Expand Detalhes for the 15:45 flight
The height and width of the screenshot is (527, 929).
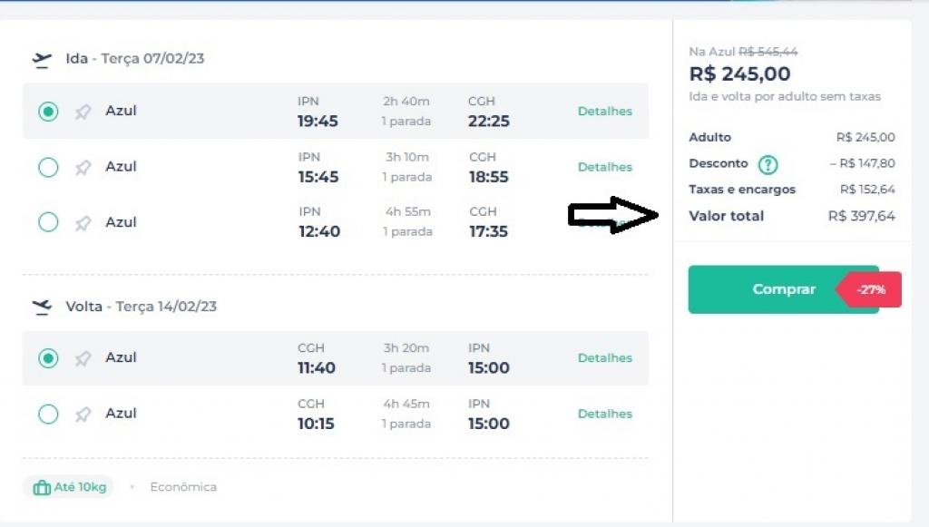604,167
